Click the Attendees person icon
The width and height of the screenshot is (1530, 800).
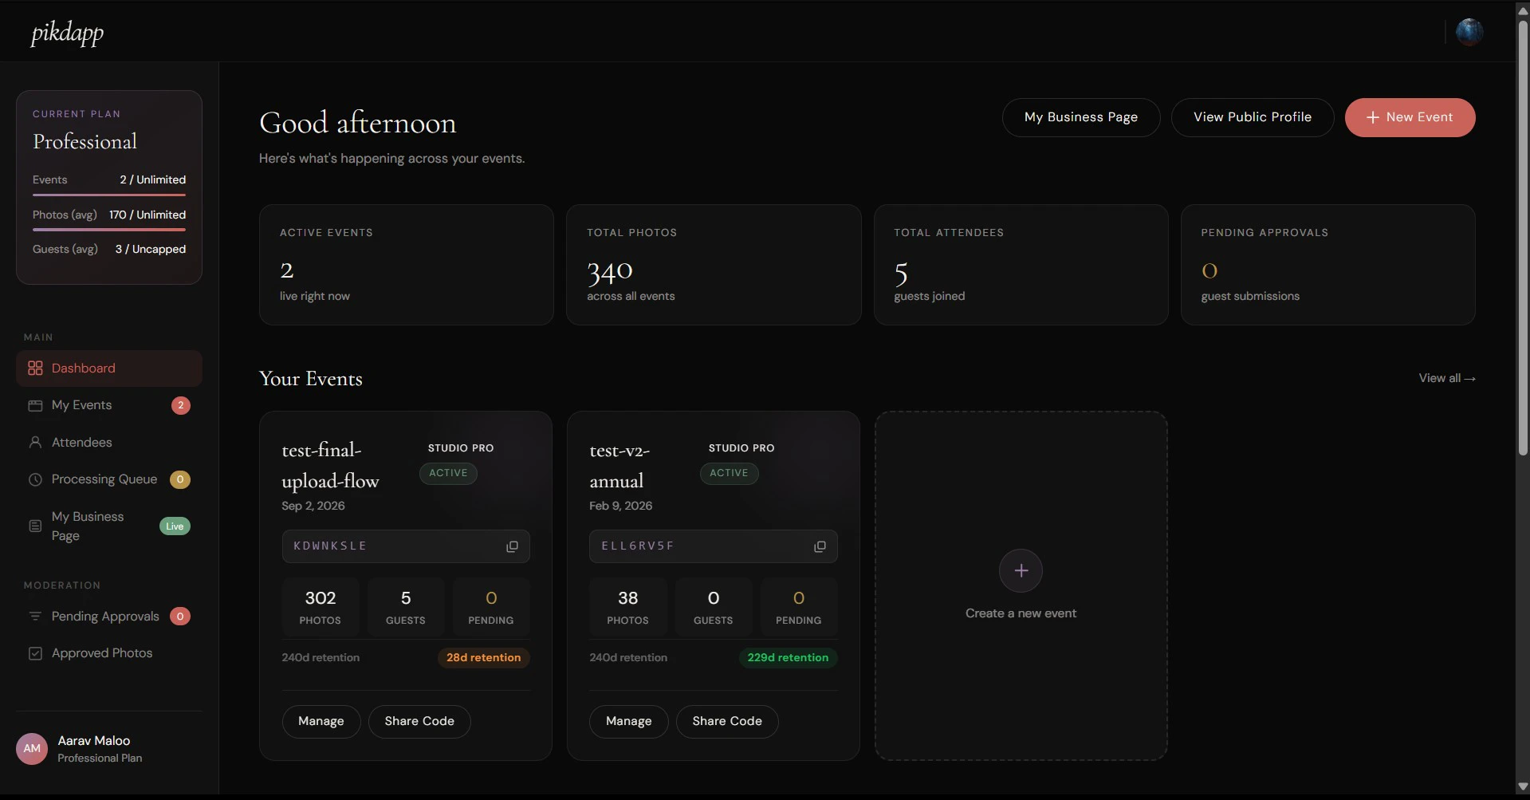point(35,442)
